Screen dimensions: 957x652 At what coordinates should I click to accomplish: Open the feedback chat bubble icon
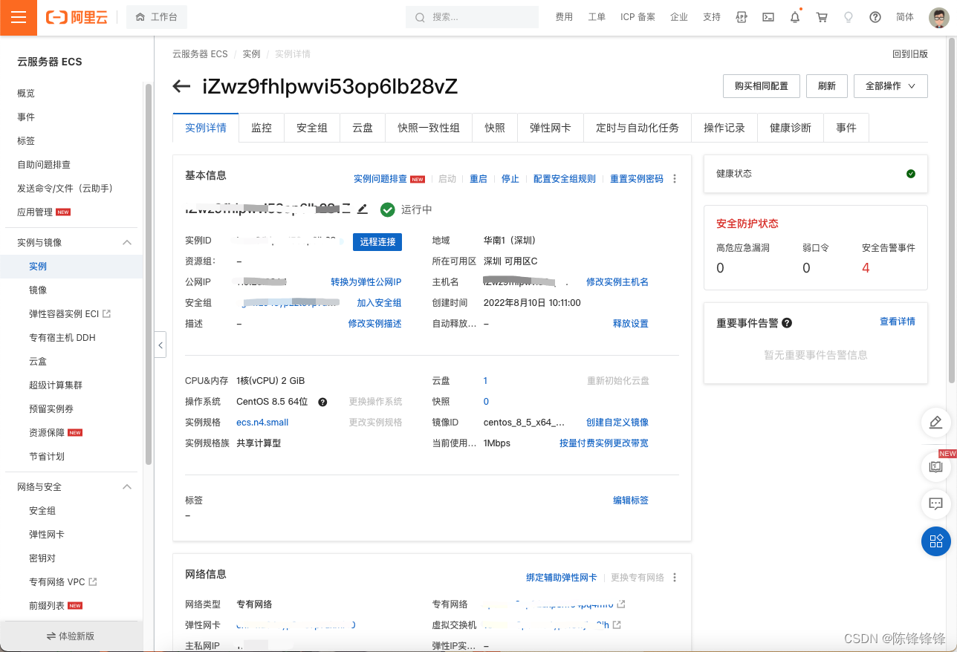[935, 504]
